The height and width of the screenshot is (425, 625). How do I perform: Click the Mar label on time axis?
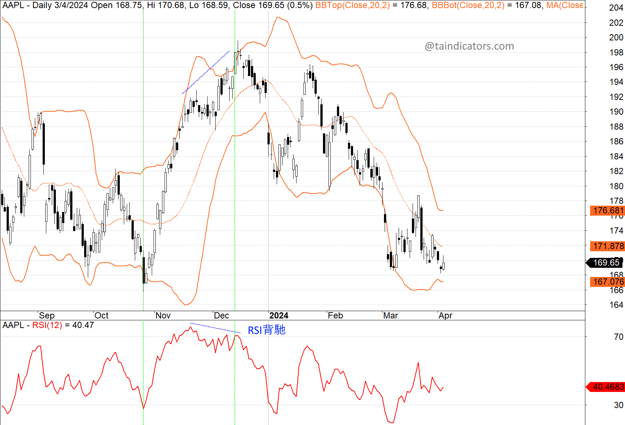390,316
